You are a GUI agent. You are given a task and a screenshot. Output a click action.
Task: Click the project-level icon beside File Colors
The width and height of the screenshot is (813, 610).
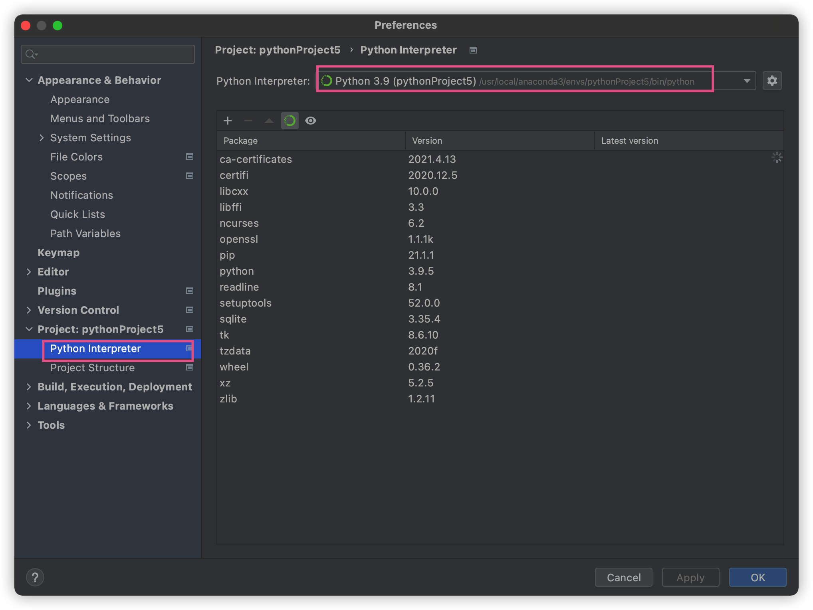click(190, 157)
